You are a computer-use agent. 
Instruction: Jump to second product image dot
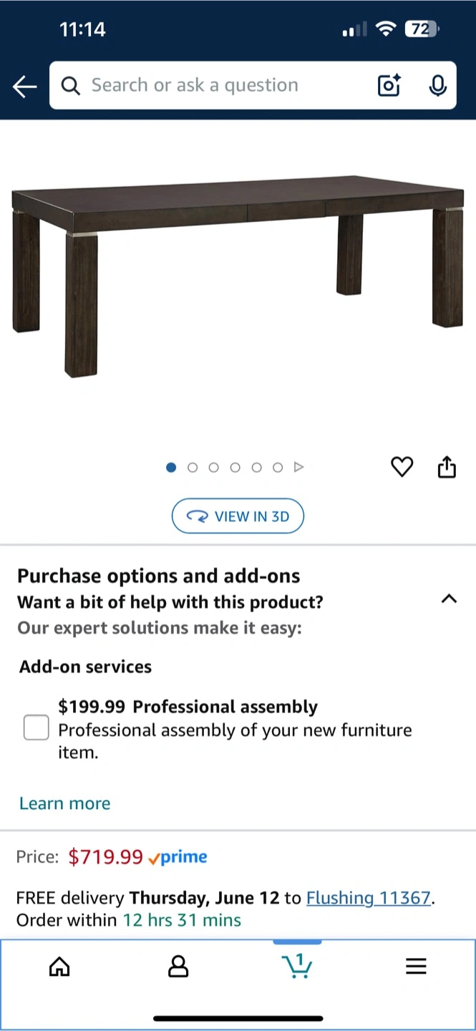pos(193,468)
